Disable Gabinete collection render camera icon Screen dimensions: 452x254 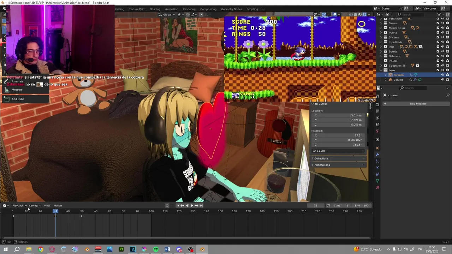tap(447, 56)
